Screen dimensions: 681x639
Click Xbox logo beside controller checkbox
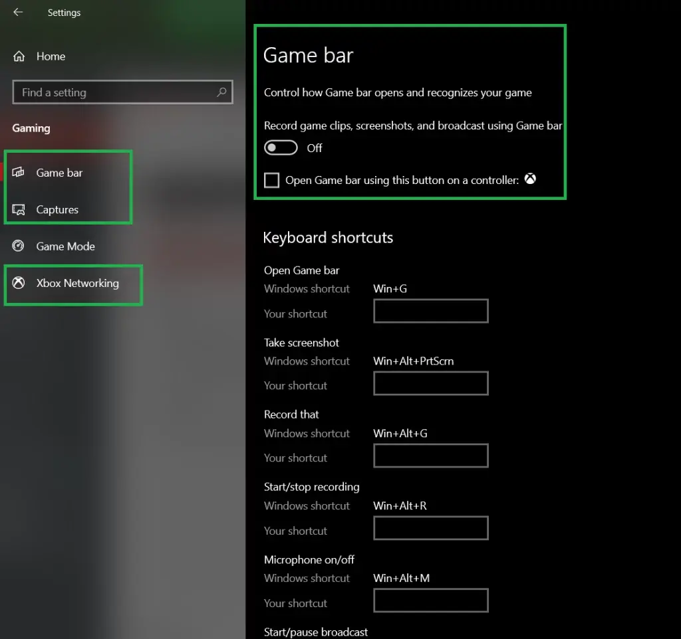[x=530, y=179]
